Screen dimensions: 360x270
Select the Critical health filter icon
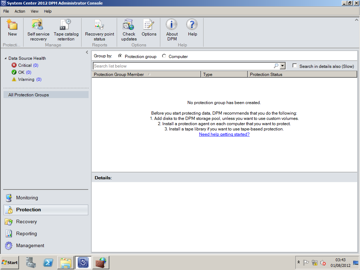click(14, 65)
